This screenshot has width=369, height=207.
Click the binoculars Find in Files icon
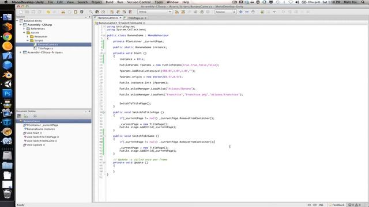coord(97,11)
